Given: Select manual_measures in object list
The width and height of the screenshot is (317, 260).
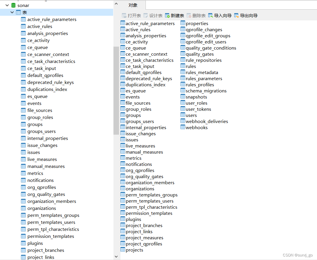Looking at the screenshot, I should [144, 152].
